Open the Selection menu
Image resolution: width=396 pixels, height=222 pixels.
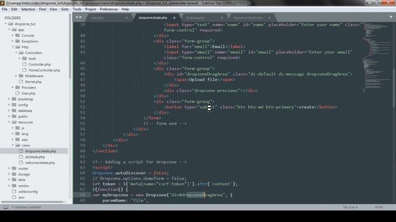[x=28, y=9]
